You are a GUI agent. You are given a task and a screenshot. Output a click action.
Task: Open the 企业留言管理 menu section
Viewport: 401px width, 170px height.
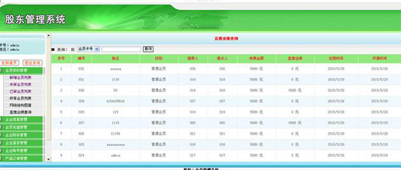point(22,143)
